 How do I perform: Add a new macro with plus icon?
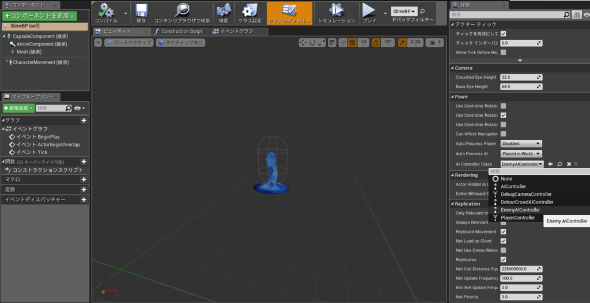coord(84,179)
